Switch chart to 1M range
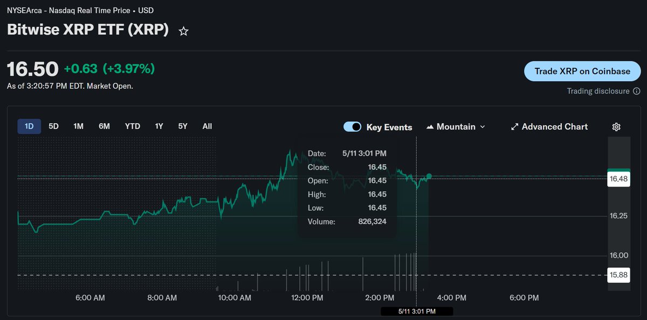 click(78, 126)
